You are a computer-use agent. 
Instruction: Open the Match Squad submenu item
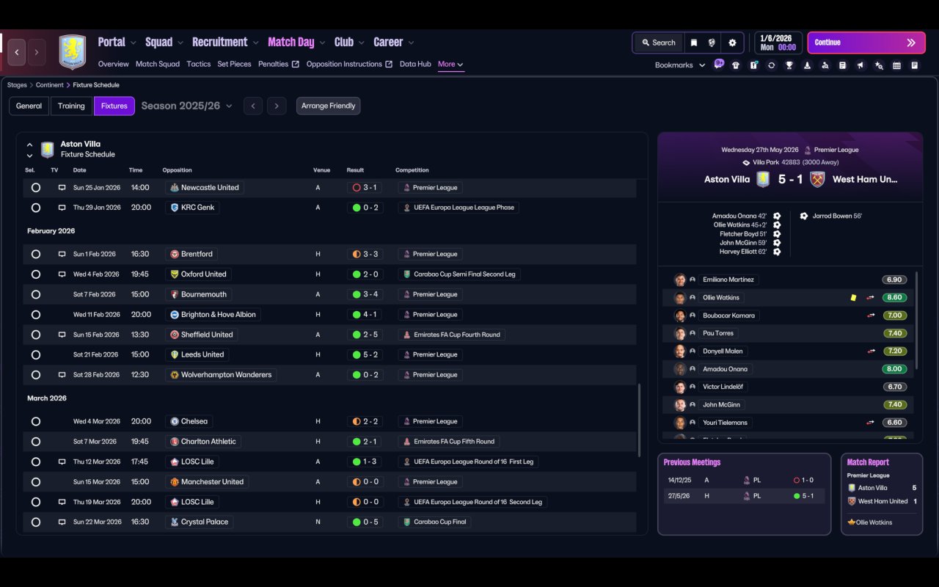point(158,64)
